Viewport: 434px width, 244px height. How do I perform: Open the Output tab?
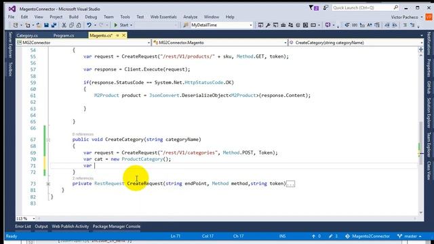(x=41, y=226)
